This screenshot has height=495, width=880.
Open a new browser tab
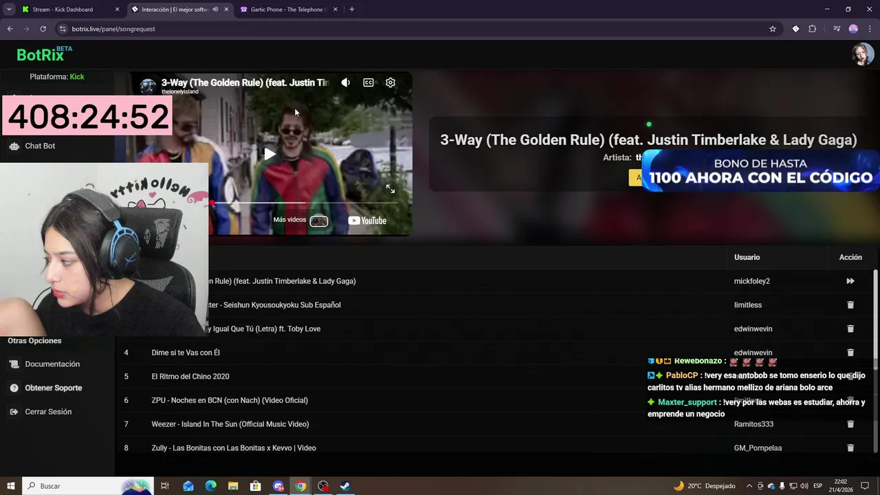click(x=352, y=10)
